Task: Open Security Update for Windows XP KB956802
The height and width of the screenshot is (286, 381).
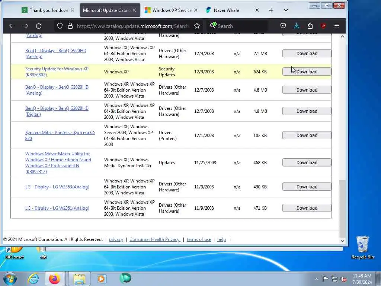Action: tap(57, 72)
